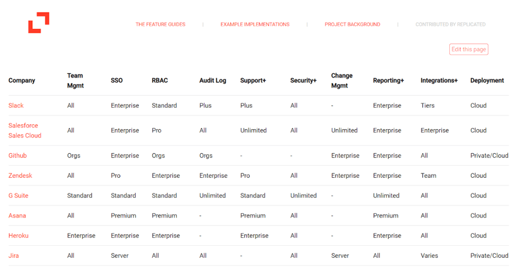Click Contributed by Replicated link

pos(450,25)
